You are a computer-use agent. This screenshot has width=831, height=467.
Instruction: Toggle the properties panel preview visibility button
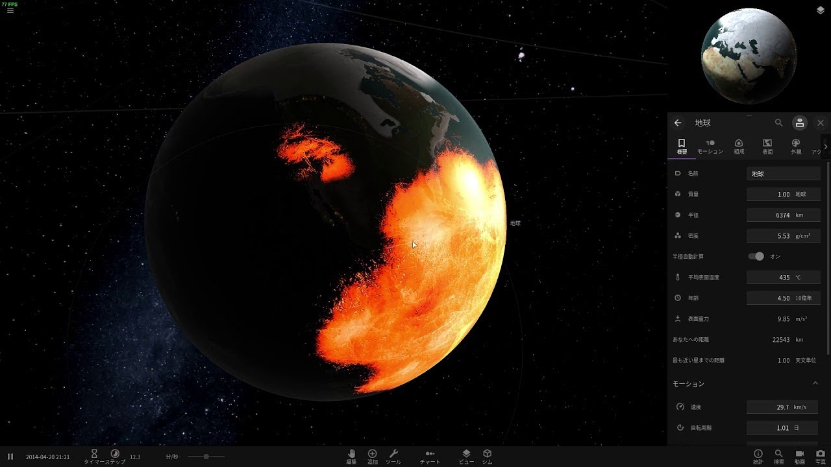pos(799,123)
